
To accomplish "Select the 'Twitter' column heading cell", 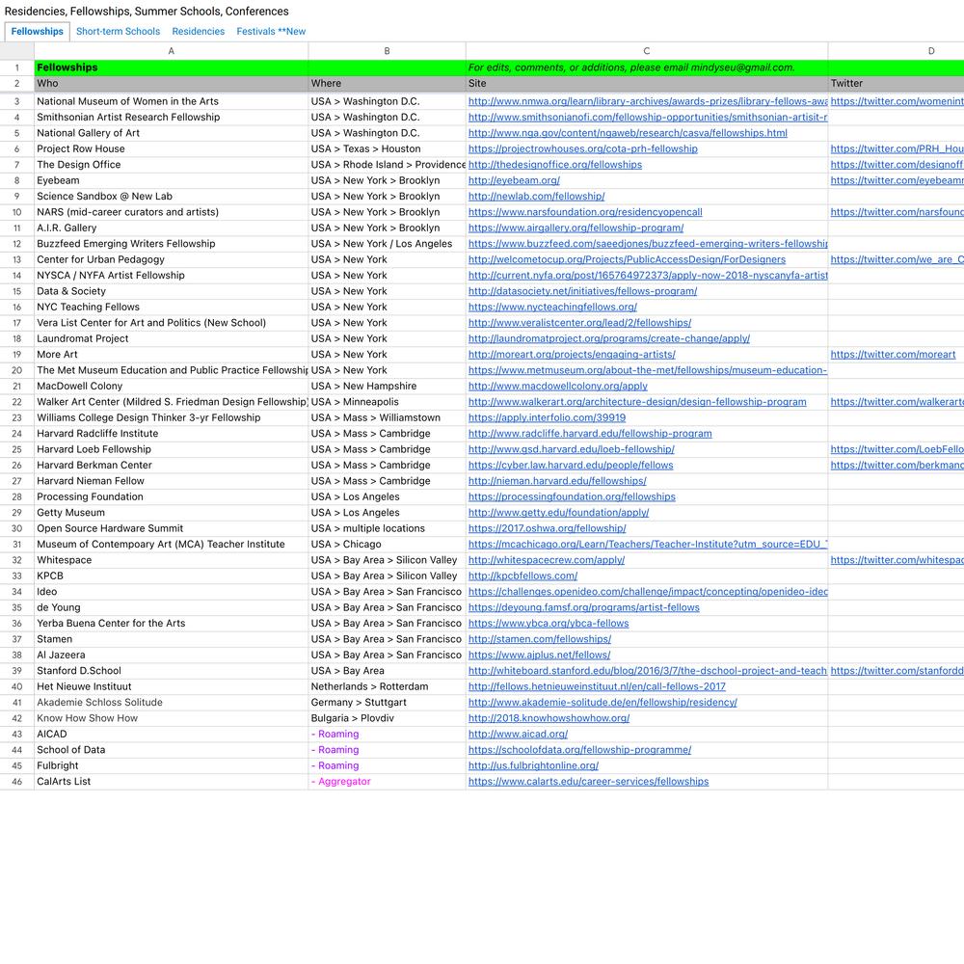I will [896, 84].
